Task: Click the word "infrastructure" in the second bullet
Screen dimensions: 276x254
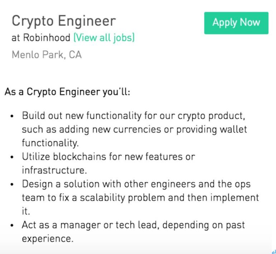Action: click(x=52, y=170)
